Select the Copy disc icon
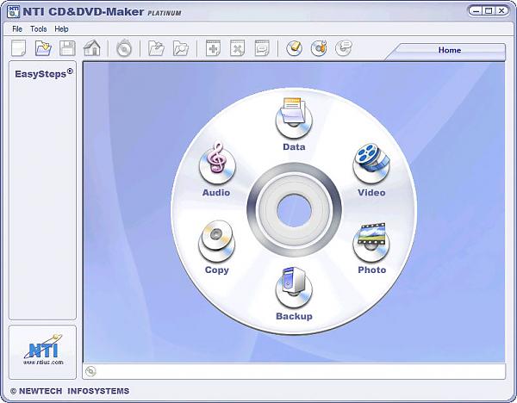 [216, 241]
